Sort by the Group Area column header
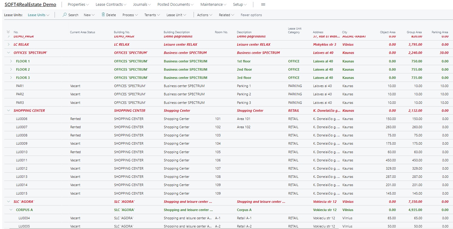453x229 pixels. click(414, 32)
